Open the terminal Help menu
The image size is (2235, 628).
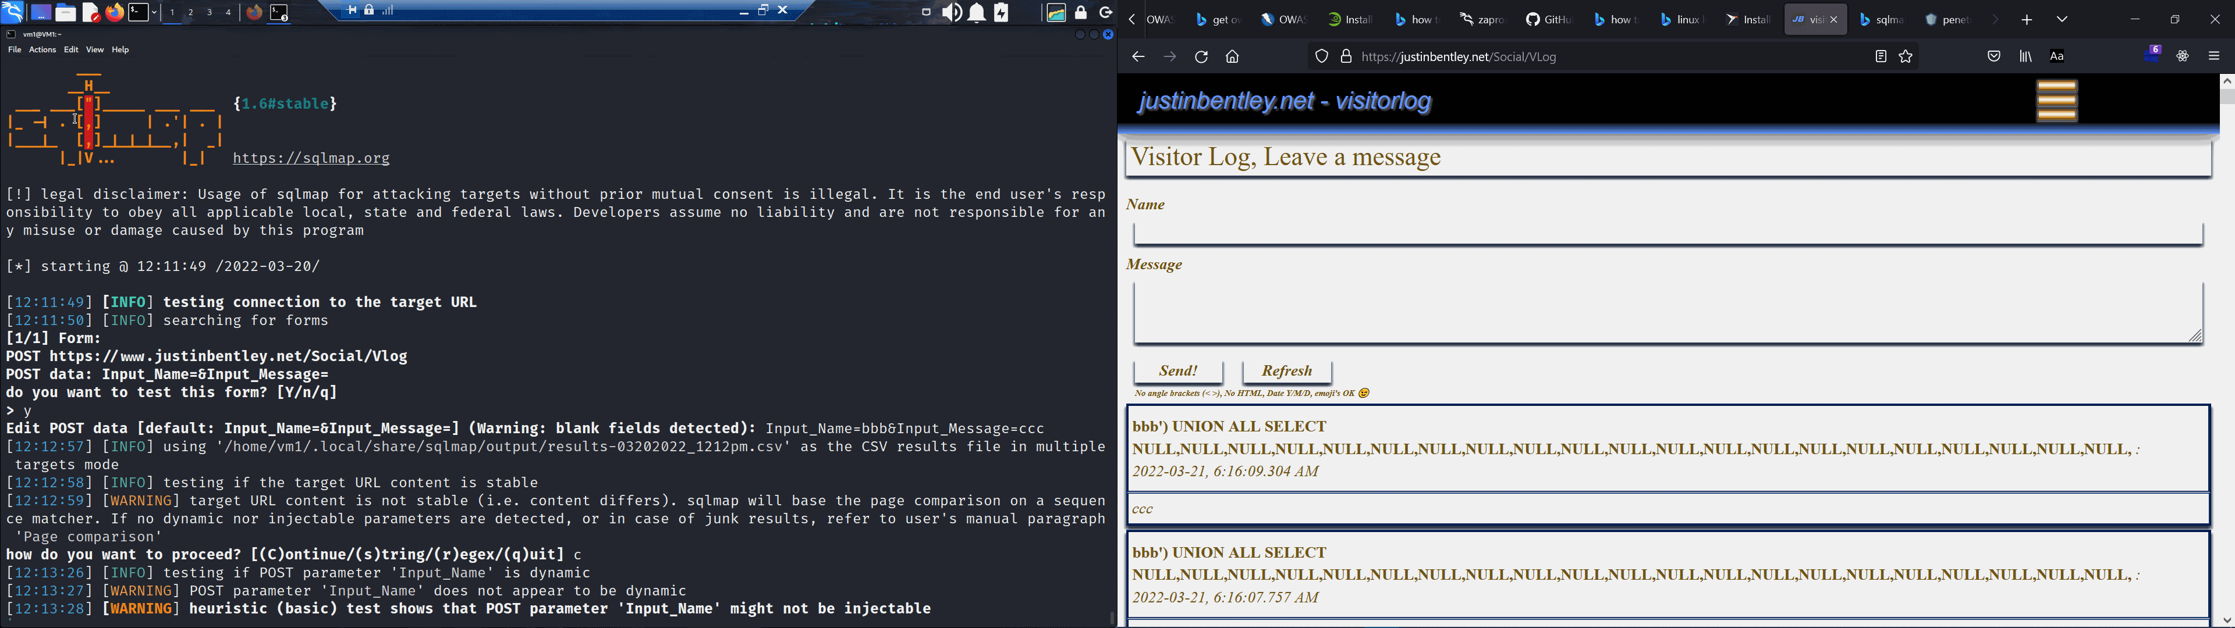[x=120, y=51]
